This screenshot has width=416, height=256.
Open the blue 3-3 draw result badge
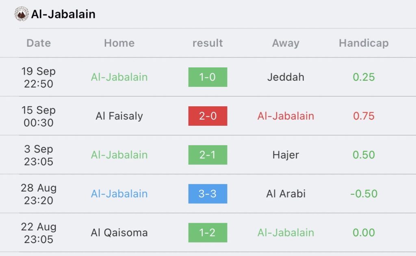[x=208, y=194]
